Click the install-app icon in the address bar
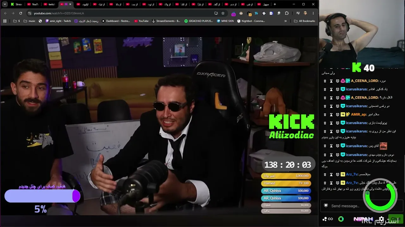405x227 pixels. 216,13
